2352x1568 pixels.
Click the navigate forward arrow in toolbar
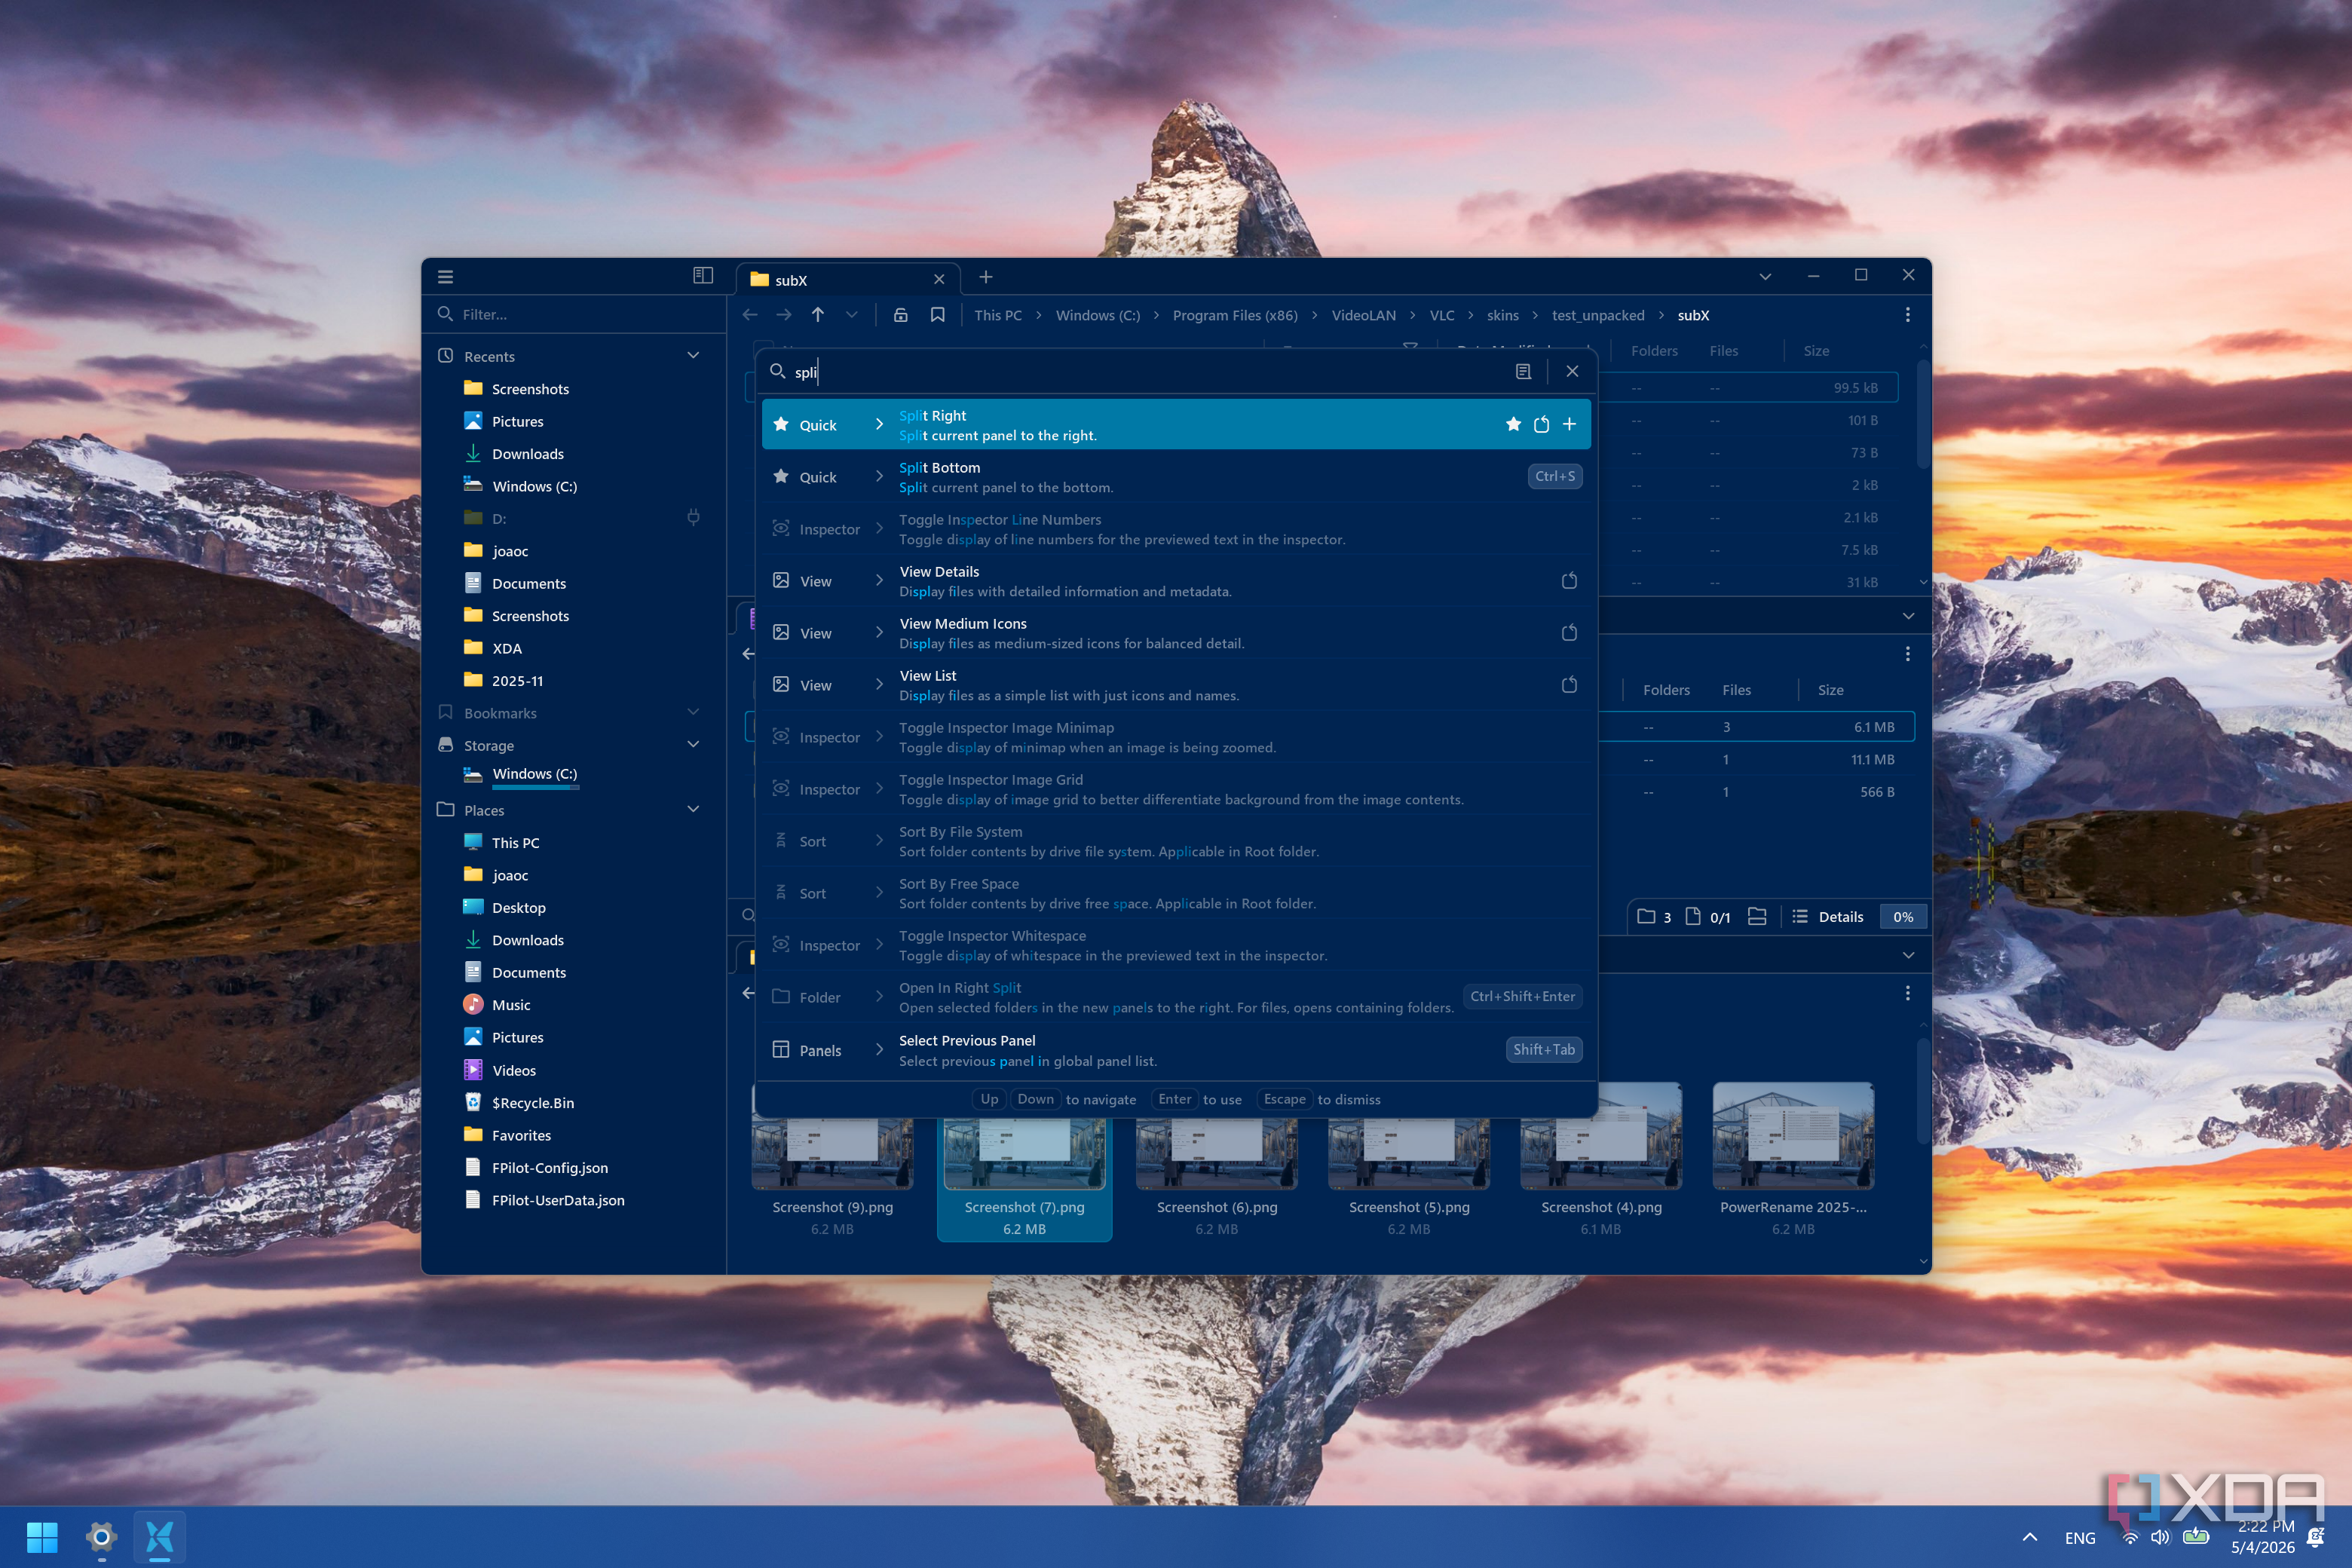click(784, 315)
